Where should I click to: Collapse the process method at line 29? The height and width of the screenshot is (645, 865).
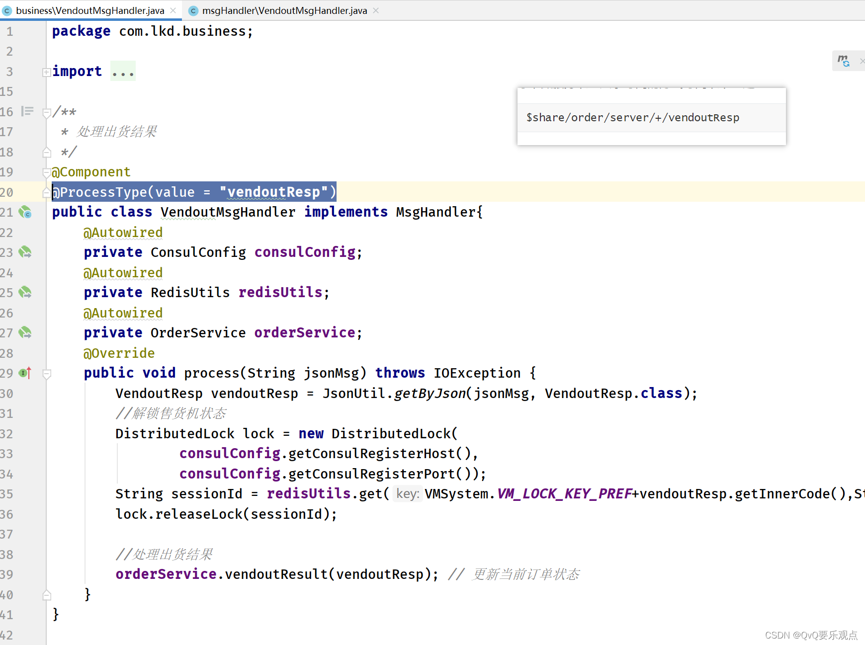pyautogui.click(x=47, y=374)
